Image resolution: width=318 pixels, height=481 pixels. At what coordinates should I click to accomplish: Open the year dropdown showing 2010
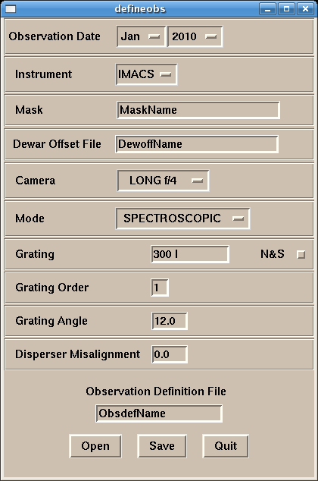pyautogui.click(x=195, y=36)
